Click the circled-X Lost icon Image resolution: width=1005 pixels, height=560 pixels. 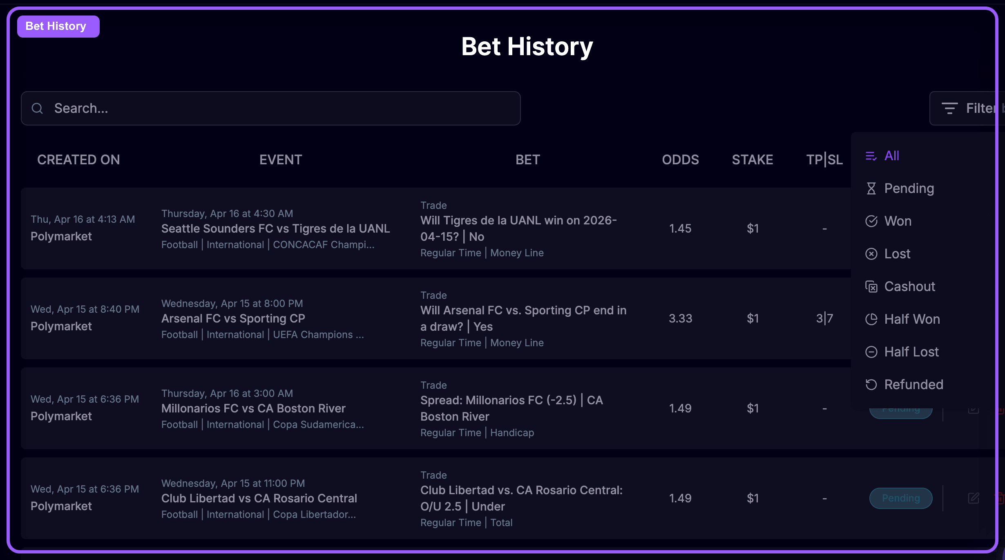tap(872, 253)
